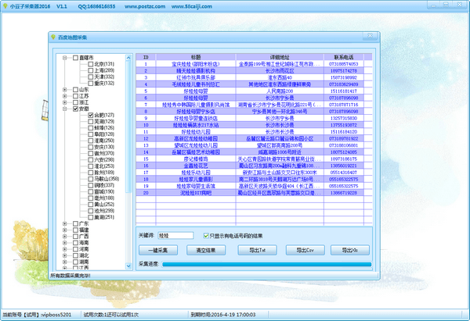Expand the 山东 province node
This screenshot has height=321, width=470.
tap(66, 90)
